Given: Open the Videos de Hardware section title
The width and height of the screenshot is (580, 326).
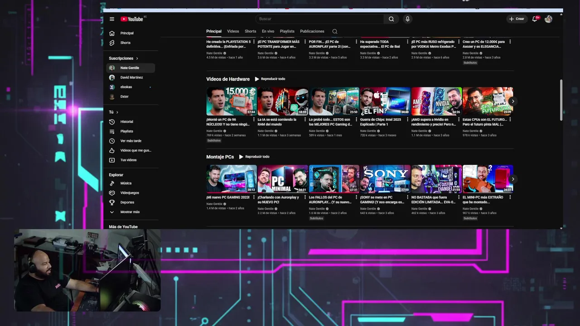Looking at the screenshot, I should pos(228,79).
